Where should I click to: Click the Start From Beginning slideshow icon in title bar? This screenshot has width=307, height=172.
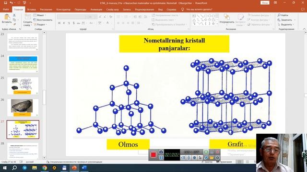[24, 3]
